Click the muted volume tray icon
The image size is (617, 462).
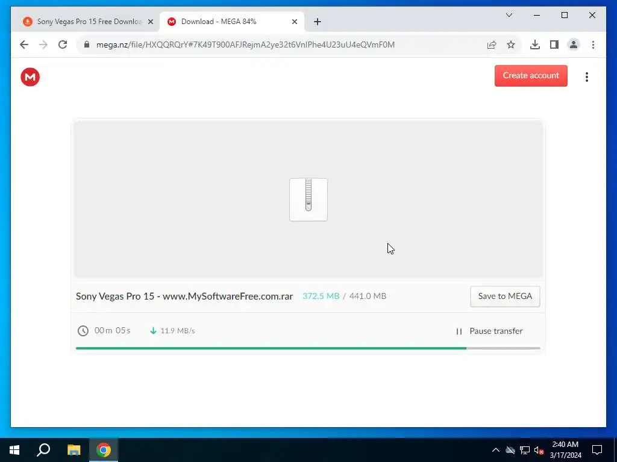tap(539, 450)
